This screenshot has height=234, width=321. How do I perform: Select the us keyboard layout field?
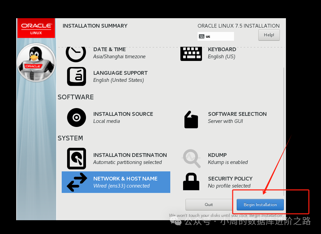point(215,36)
